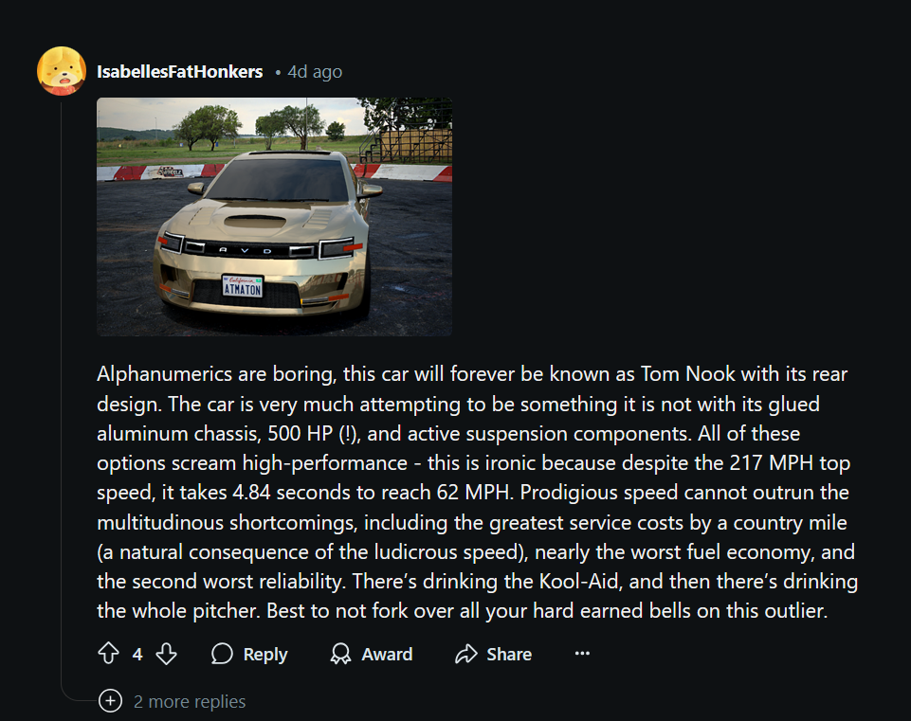Click the Award ribbon icon
This screenshot has height=721, width=911.
tap(341, 654)
